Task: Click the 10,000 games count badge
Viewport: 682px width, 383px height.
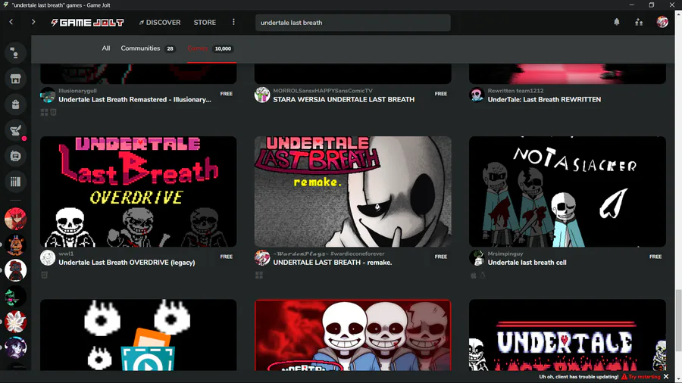Action: 223,48
